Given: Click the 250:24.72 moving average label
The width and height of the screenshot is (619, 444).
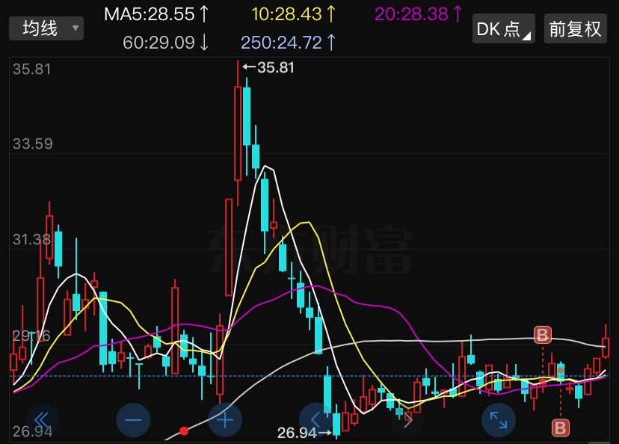Looking at the screenshot, I should [x=288, y=43].
